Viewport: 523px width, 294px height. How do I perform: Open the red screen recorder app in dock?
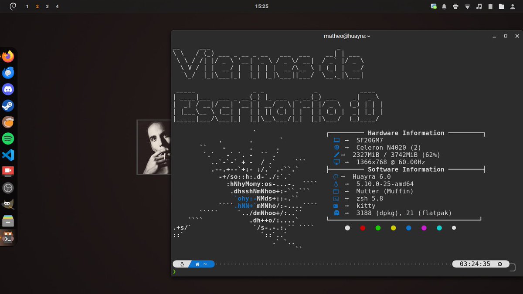8,171
